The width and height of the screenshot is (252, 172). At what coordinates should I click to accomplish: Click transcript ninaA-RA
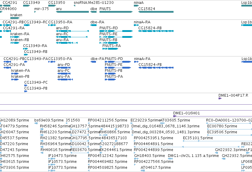point(136,25)
